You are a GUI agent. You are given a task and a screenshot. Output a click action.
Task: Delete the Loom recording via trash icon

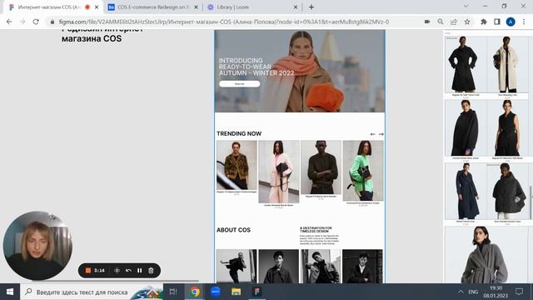151,270
